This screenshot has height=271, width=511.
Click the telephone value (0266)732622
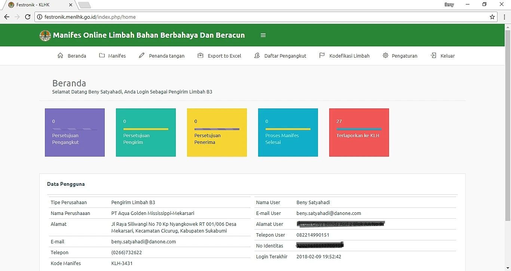(x=126, y=252)
